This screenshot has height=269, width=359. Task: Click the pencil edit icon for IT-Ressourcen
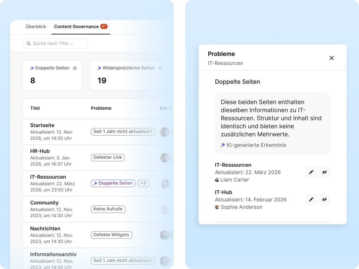tap(311, 172)
